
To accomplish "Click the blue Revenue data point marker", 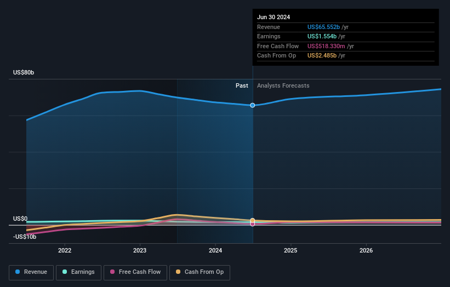I will pyautogui.click(x=253, y=105).
